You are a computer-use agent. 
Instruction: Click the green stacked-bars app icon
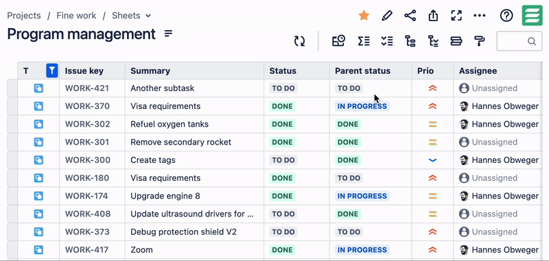533,15
